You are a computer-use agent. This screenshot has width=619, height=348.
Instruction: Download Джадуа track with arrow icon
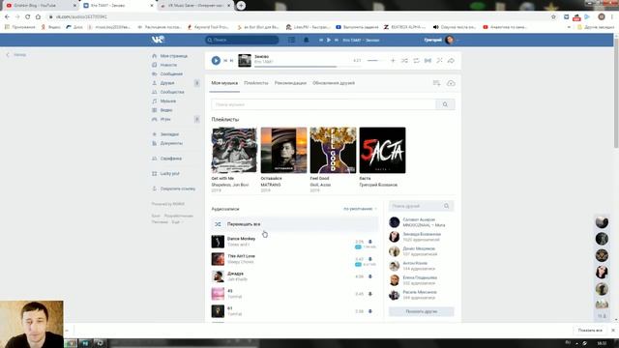pyautogui.click(x=369, y=276)
